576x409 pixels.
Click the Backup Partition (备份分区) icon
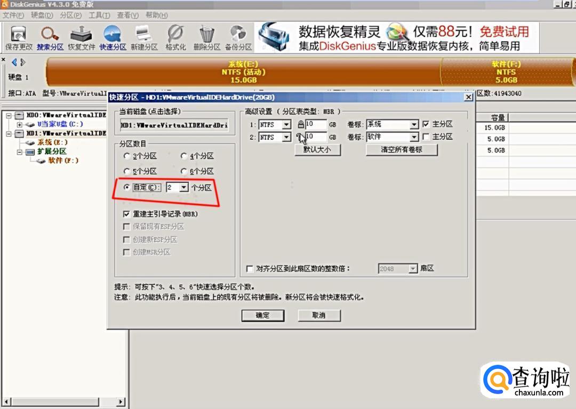point(238,38)
